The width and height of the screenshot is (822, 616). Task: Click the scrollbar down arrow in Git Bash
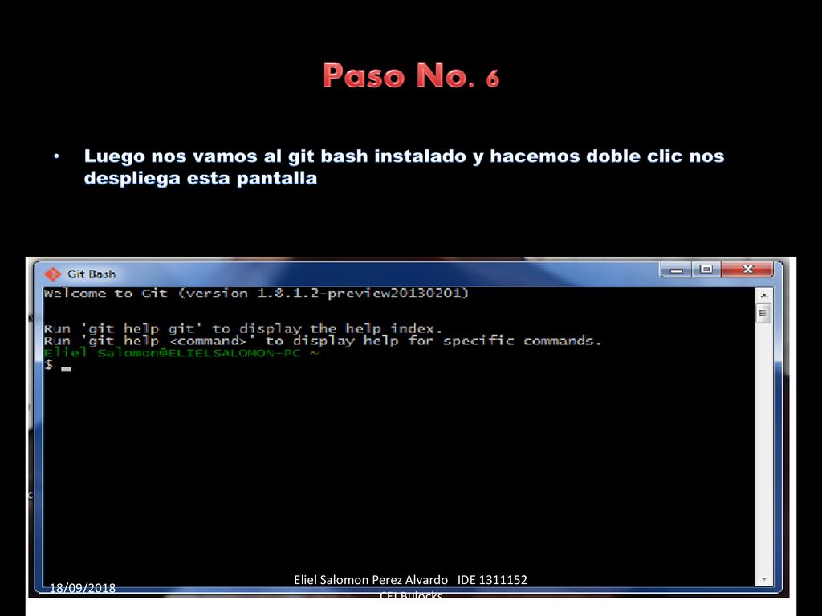764,579
